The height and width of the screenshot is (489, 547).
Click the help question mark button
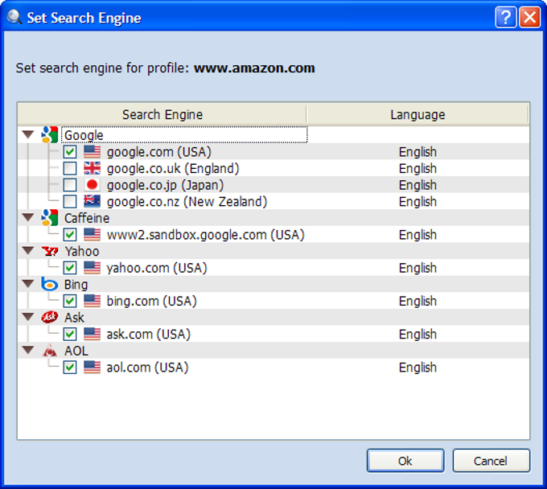tap(506, 18)
